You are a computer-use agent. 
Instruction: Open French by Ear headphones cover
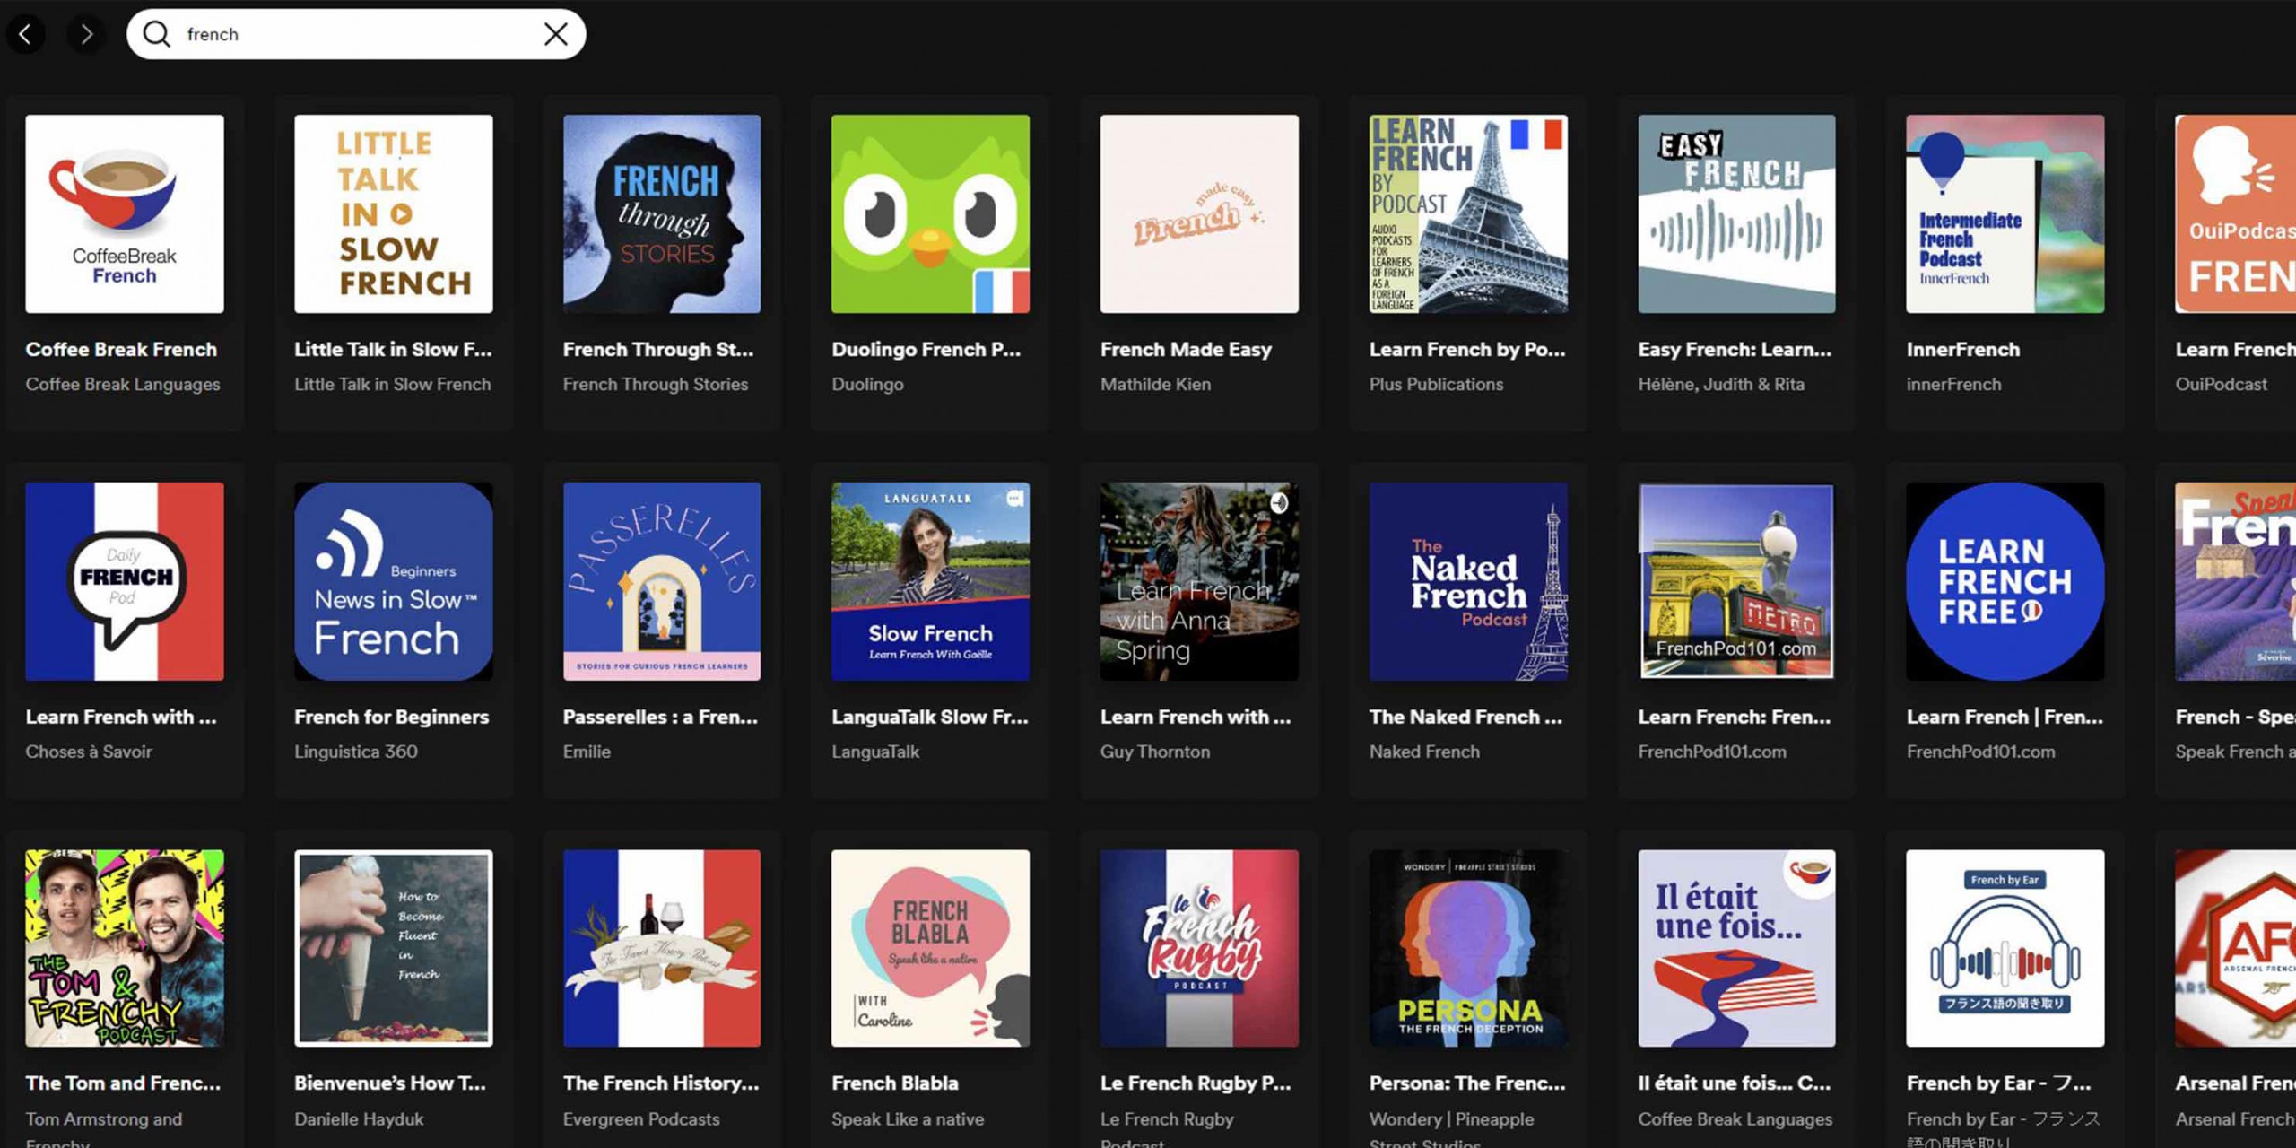[2005, 948]
